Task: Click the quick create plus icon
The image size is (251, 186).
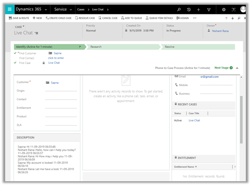Action: point(199,9)
